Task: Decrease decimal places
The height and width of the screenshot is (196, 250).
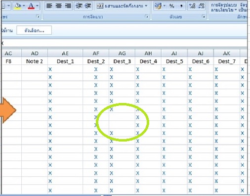Action: tap(201, 6)
